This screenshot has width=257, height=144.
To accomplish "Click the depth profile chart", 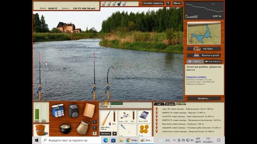I will tap(204, 10).
